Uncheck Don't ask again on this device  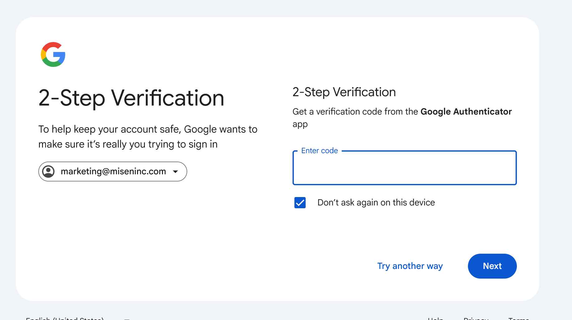click(300, 203)
